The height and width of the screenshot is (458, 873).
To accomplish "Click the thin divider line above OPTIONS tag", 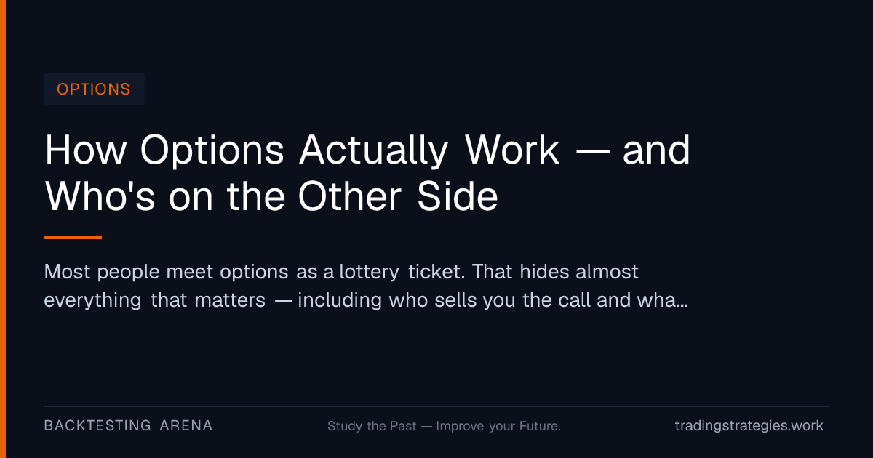I will [x=436, y=44].
